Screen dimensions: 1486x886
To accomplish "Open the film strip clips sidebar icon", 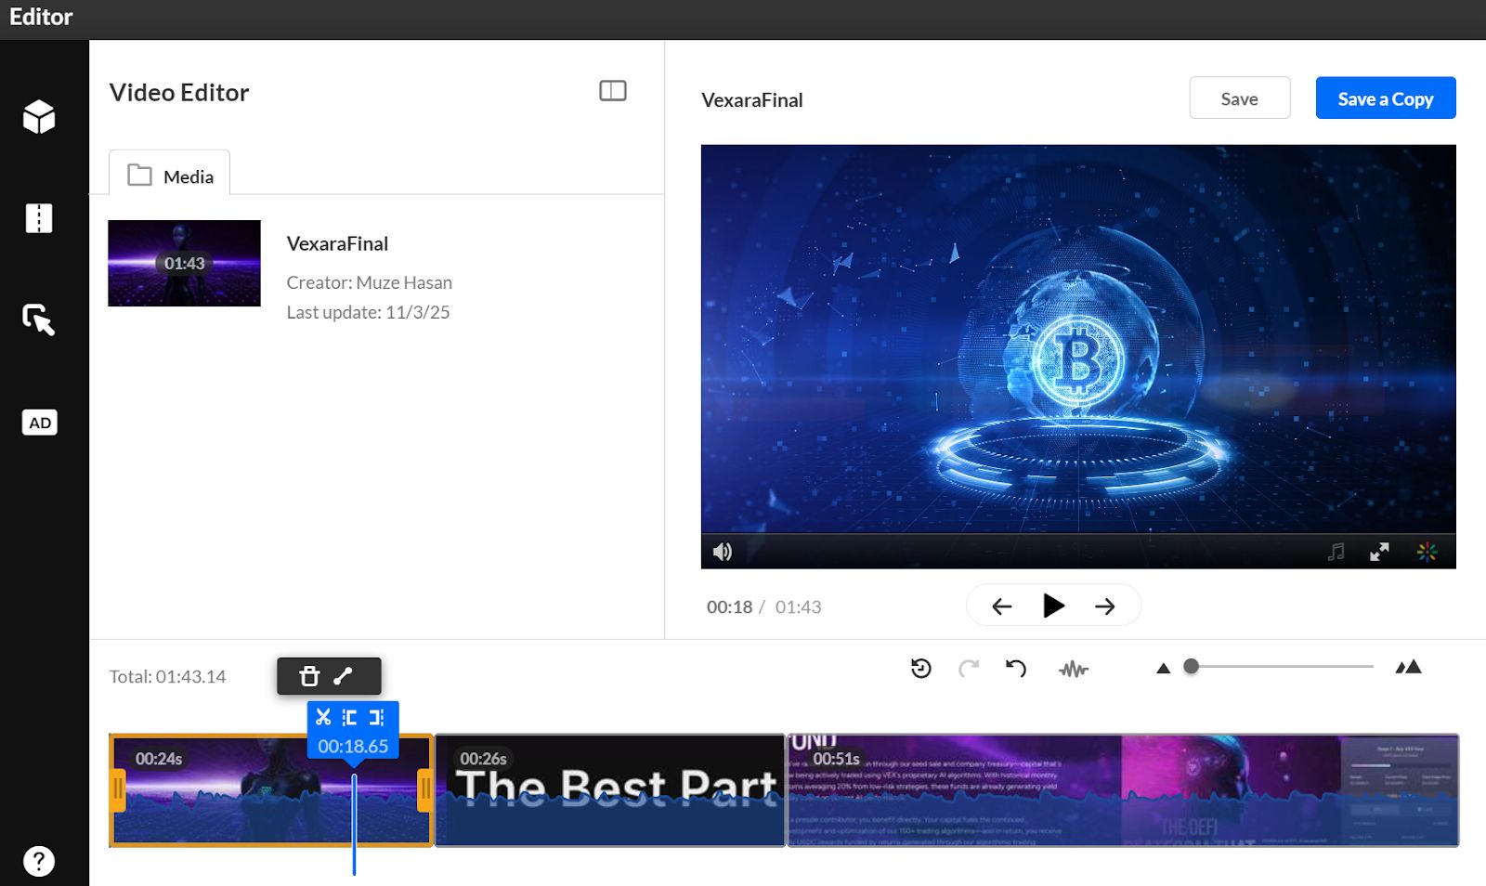I will 39,218.
